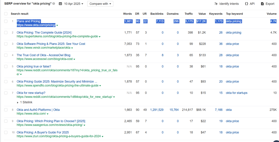Click the Search result column header

coord(20,14)
